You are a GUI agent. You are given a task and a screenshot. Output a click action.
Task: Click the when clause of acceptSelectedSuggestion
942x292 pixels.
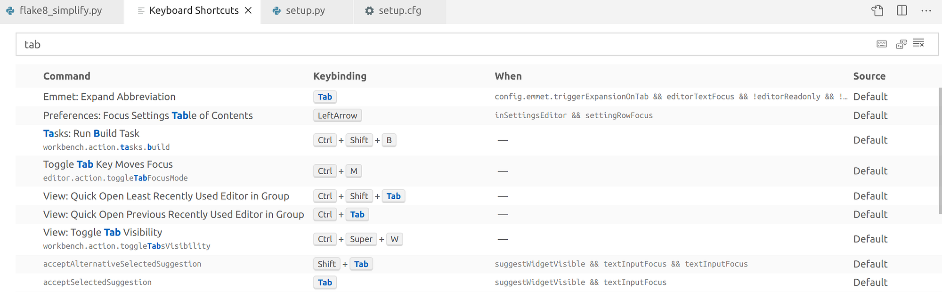click(x=580, y=282)
